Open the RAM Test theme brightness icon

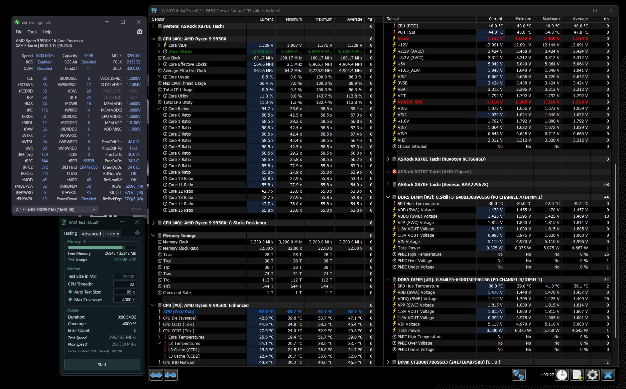[137, 233]
